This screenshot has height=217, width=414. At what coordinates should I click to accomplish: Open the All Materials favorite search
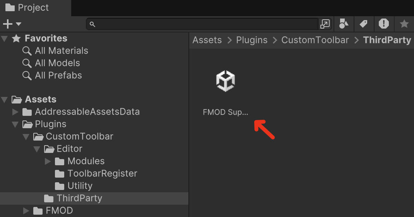(x=61, y=51)
